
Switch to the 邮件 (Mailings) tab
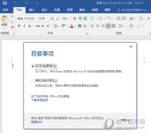click(x=82, y=10)
